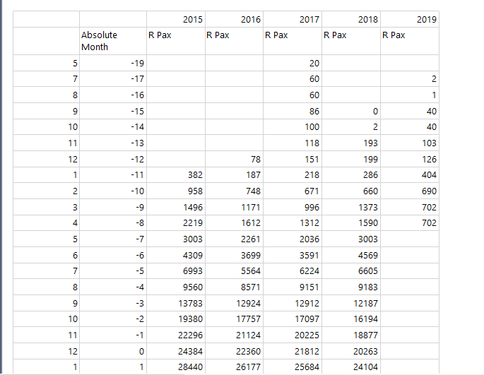Select the cell with value 86
Image resolution: width=484 pixels, height=375 pixels.
(293, 111)
